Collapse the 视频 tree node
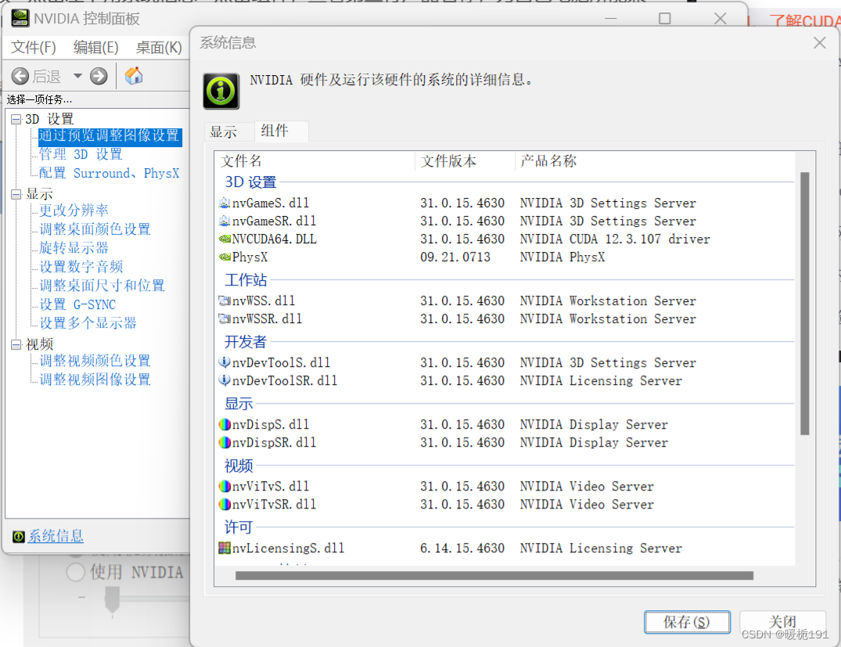841x647 pixels. pyautogui.click(x=16, y=344)
